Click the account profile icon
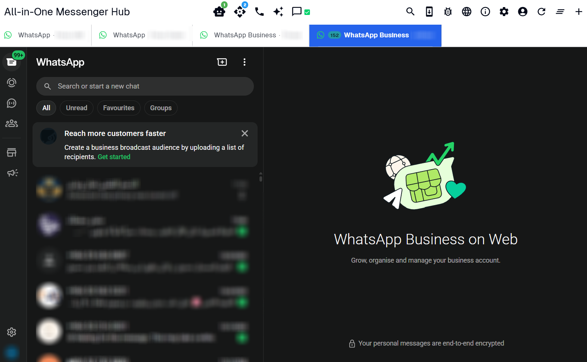The width and height of the screenshot is (587, 362). coord(522,12)
